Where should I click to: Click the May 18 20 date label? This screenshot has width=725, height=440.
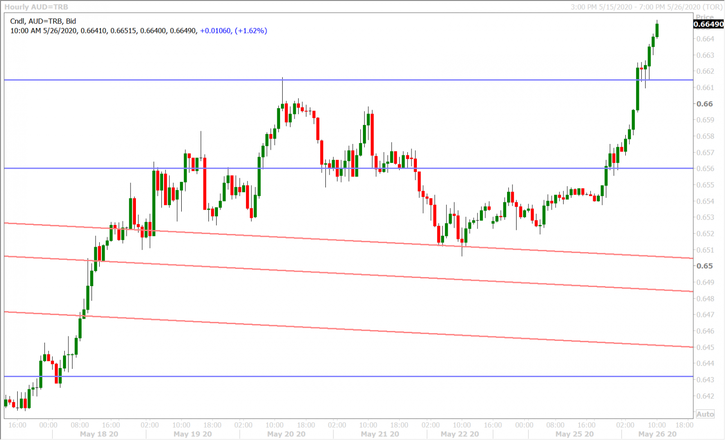[99, 434]
